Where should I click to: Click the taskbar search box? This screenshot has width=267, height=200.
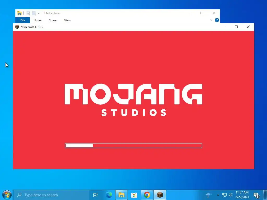[x=51, y=195]
